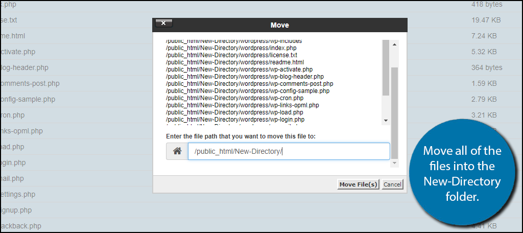523x233 pixels.
Task: Click the file list scroll-down arrow
Action: 386,121
